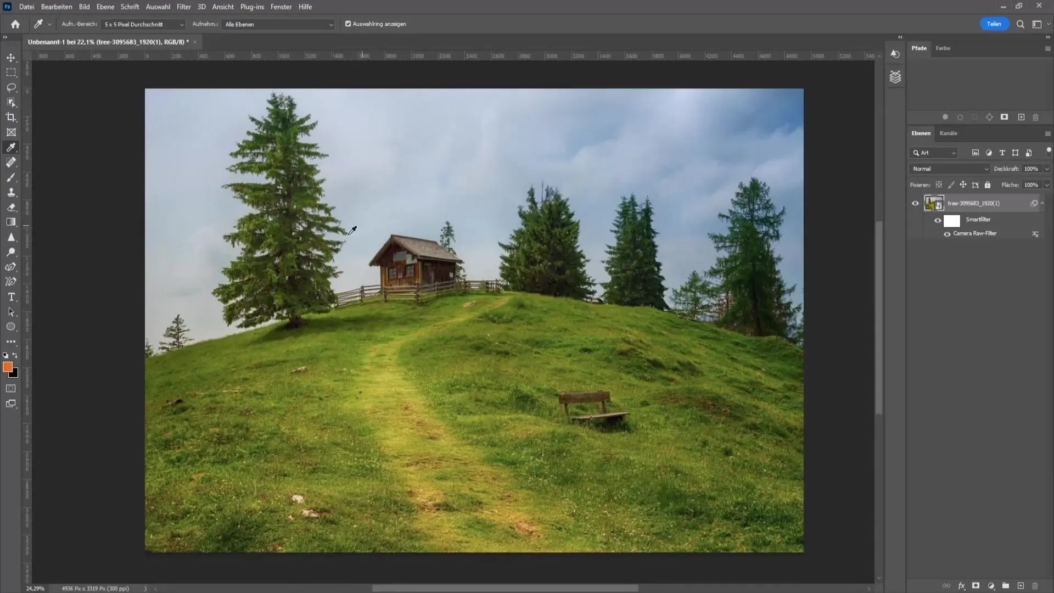Toggle lock all padlock icon
Screen dimensions: 1054x593
tap(988, 185)
